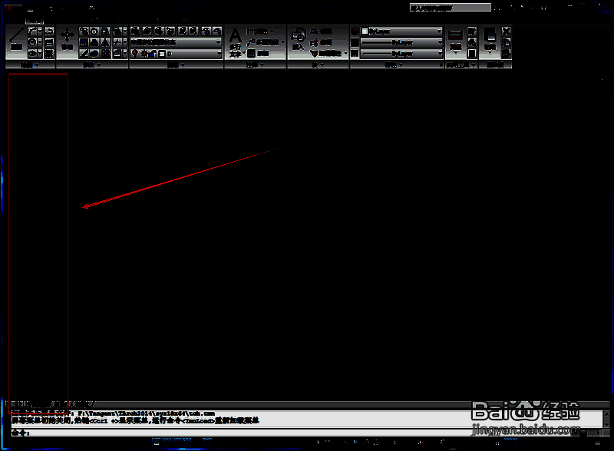Click the Paste clipboard icon
Image resolution: width=614 pixels, height=451 pixels.
[x=489, y=38]
